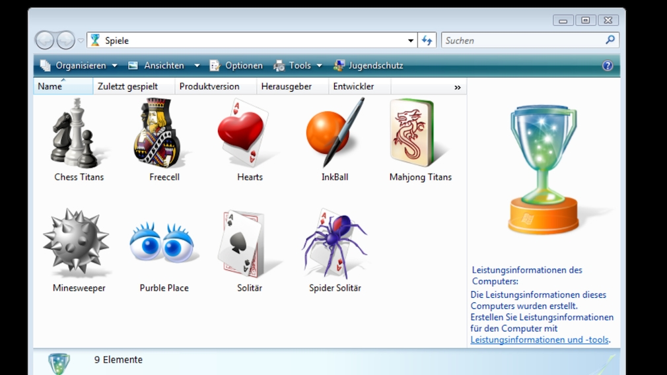Select the Solitär label text

click(250, 288)
